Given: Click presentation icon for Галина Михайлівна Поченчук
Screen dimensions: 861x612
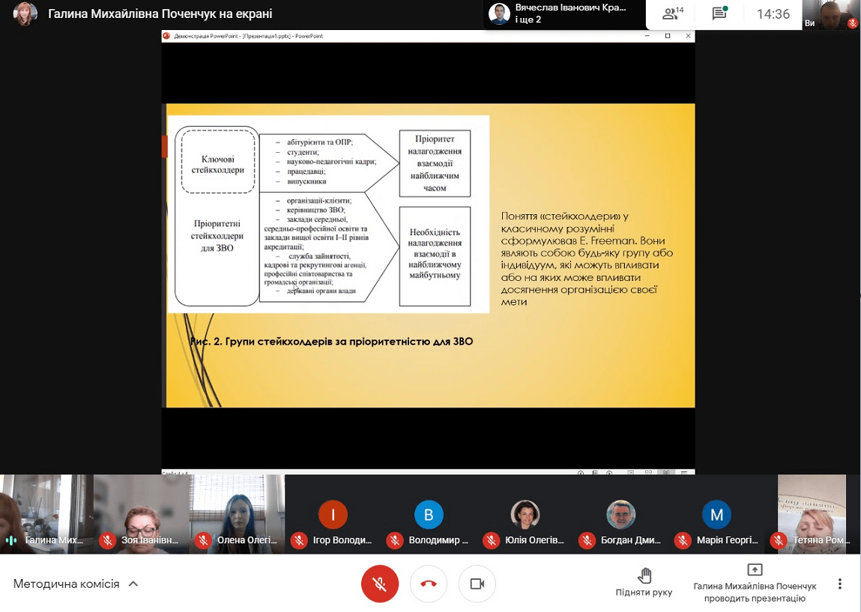Looking at the screenshot, I should [755, 570].
